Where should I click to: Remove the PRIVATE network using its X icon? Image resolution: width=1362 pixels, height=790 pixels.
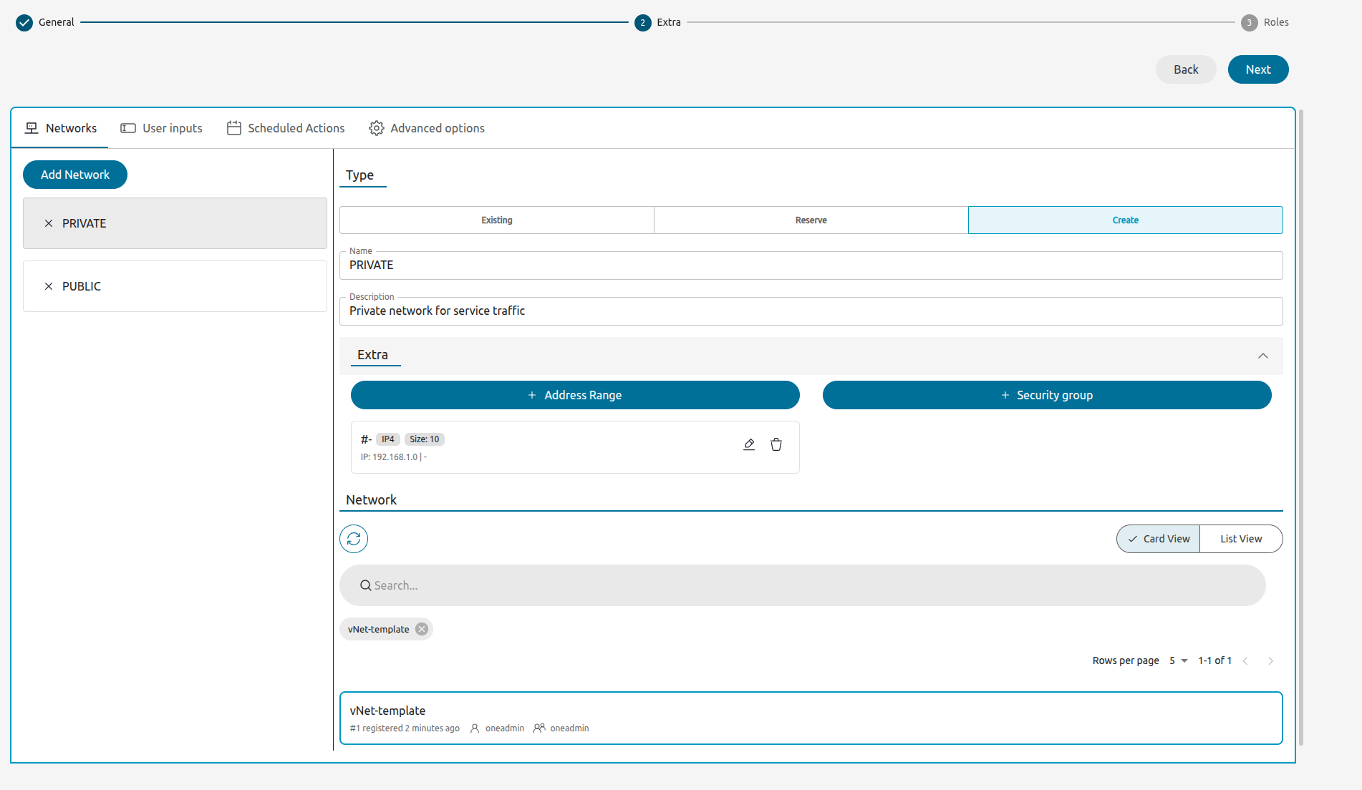pos(49,223)
